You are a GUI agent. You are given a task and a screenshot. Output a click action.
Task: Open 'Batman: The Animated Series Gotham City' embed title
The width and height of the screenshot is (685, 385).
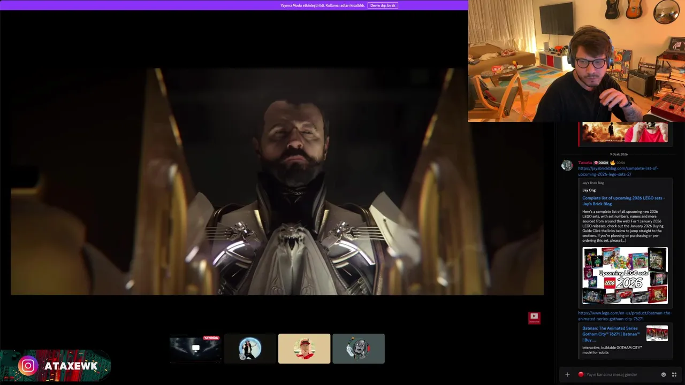[611, 334]
